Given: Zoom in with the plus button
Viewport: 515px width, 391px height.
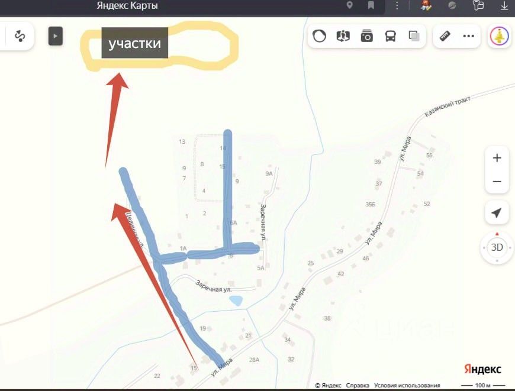Looking at the screenshot, I should point(497,158).
